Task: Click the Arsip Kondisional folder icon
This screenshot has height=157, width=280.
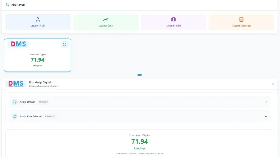Action: pyautogui.click(x=15, y=116)
